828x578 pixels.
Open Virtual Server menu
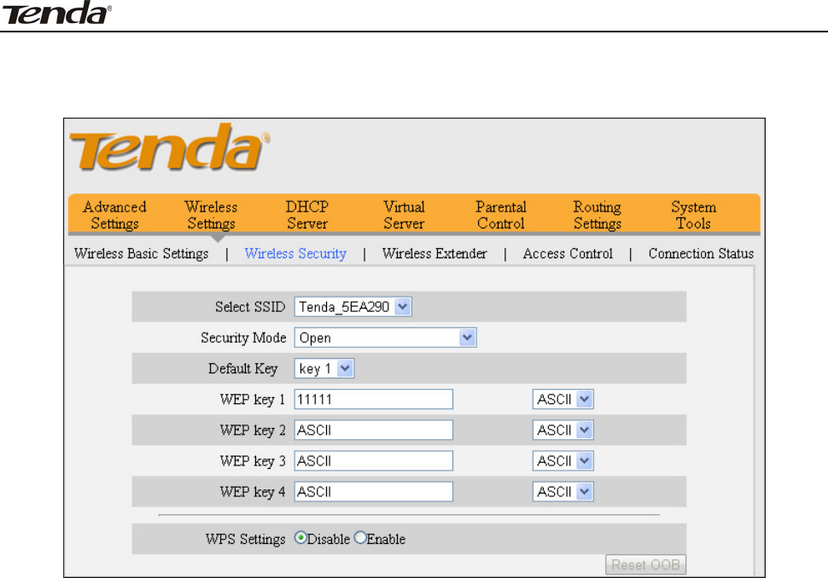404,215
